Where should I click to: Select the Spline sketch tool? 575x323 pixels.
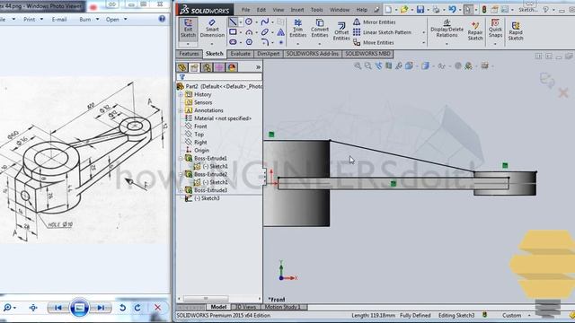(264, 22)
